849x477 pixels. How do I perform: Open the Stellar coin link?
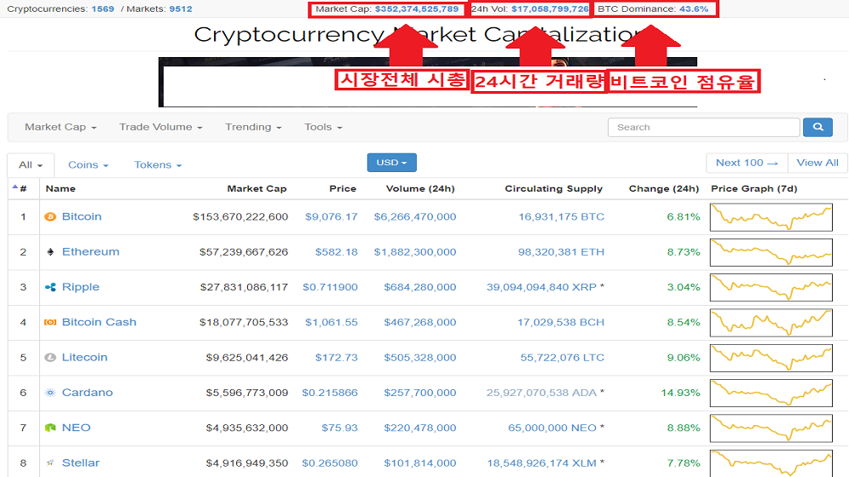point(80,463)
